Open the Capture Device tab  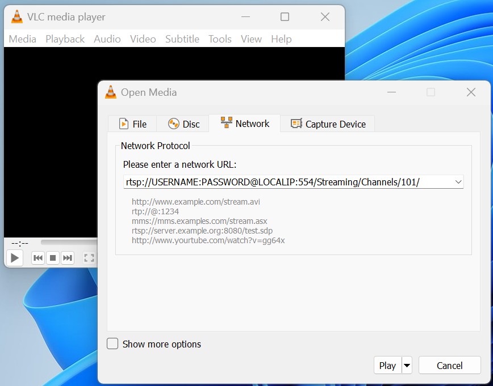pyautogui.click(x=328, y=124)
